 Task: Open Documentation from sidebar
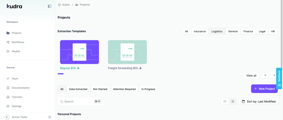point(20,88)
